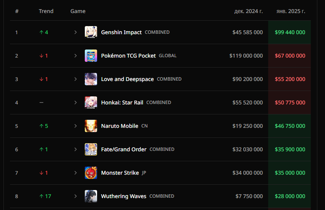Image resolution: width=325 pixels, height=210 pixels.
Task: Expand the Naruto Mobile row chevron
Action: [76, 126]
